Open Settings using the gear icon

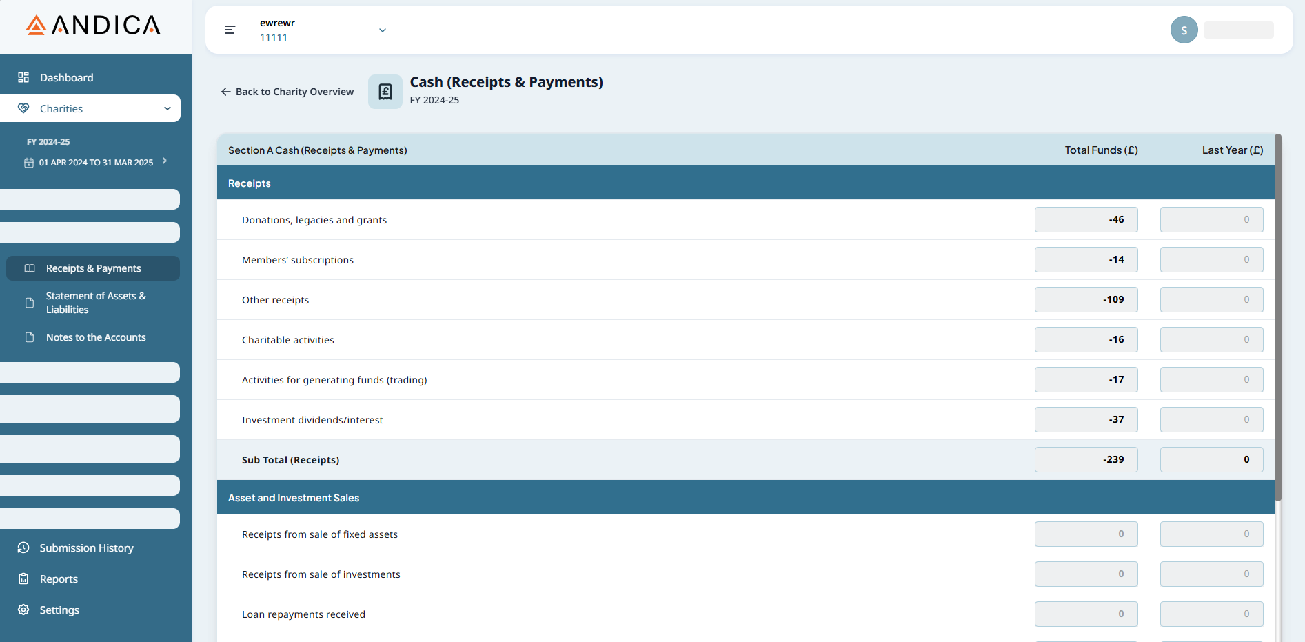point(23,610)
